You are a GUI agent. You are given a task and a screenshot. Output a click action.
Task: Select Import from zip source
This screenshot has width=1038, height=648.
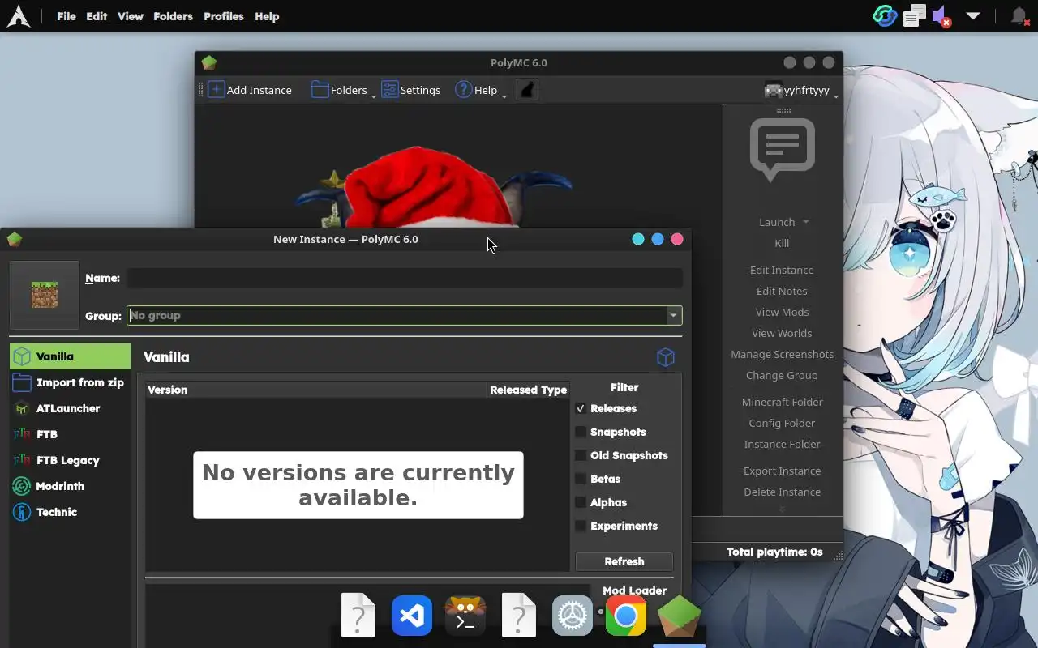point(70,382)
